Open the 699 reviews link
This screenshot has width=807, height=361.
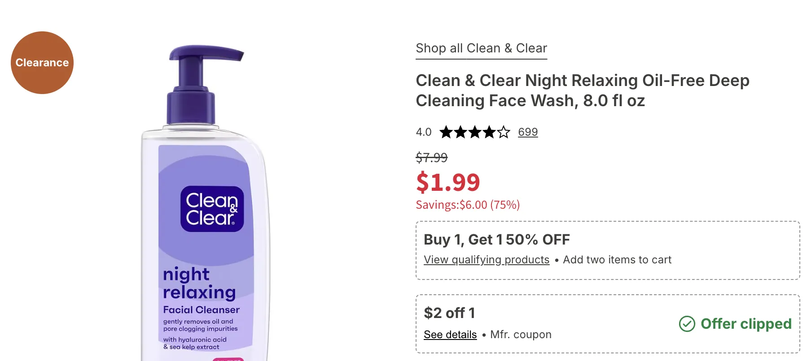pos(528,132)
